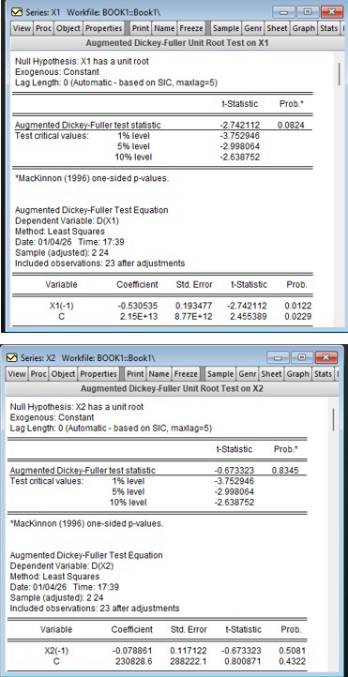The image size is (348, 677).
Task: Close the Series X1 window
Action: click(x=332, y=12)
